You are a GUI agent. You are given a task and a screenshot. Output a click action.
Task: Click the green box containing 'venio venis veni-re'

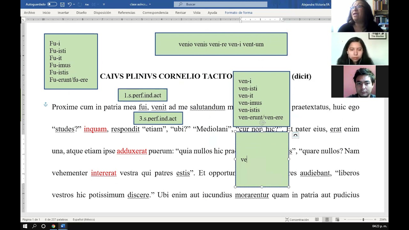221,44
